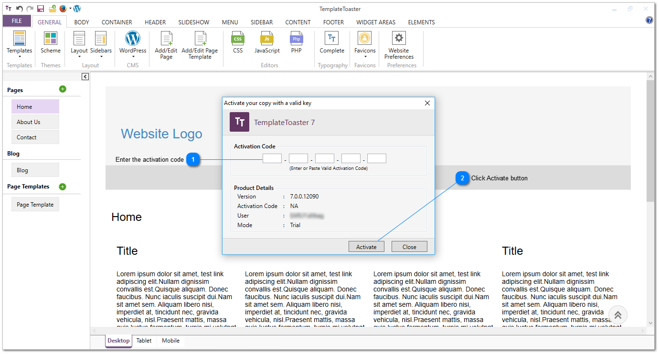Open the FILE menu
Viewport: 659px width, 354px height.
[17, 21]
